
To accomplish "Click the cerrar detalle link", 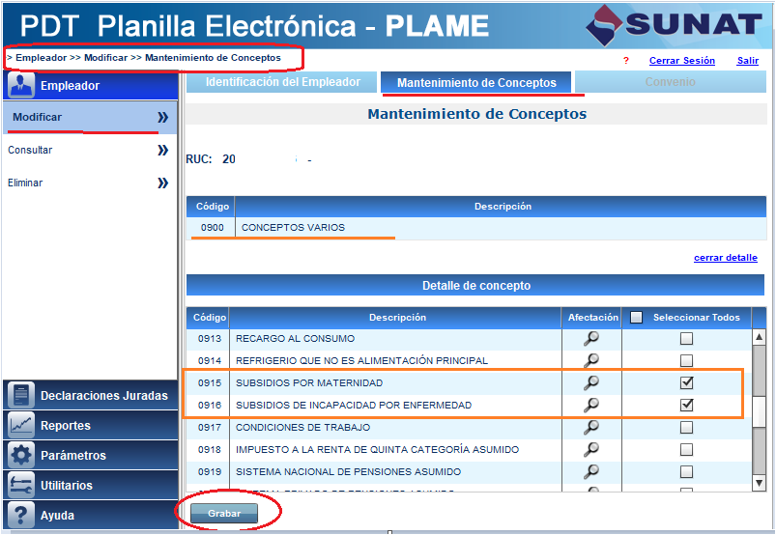I will click(x=725, y=258).
